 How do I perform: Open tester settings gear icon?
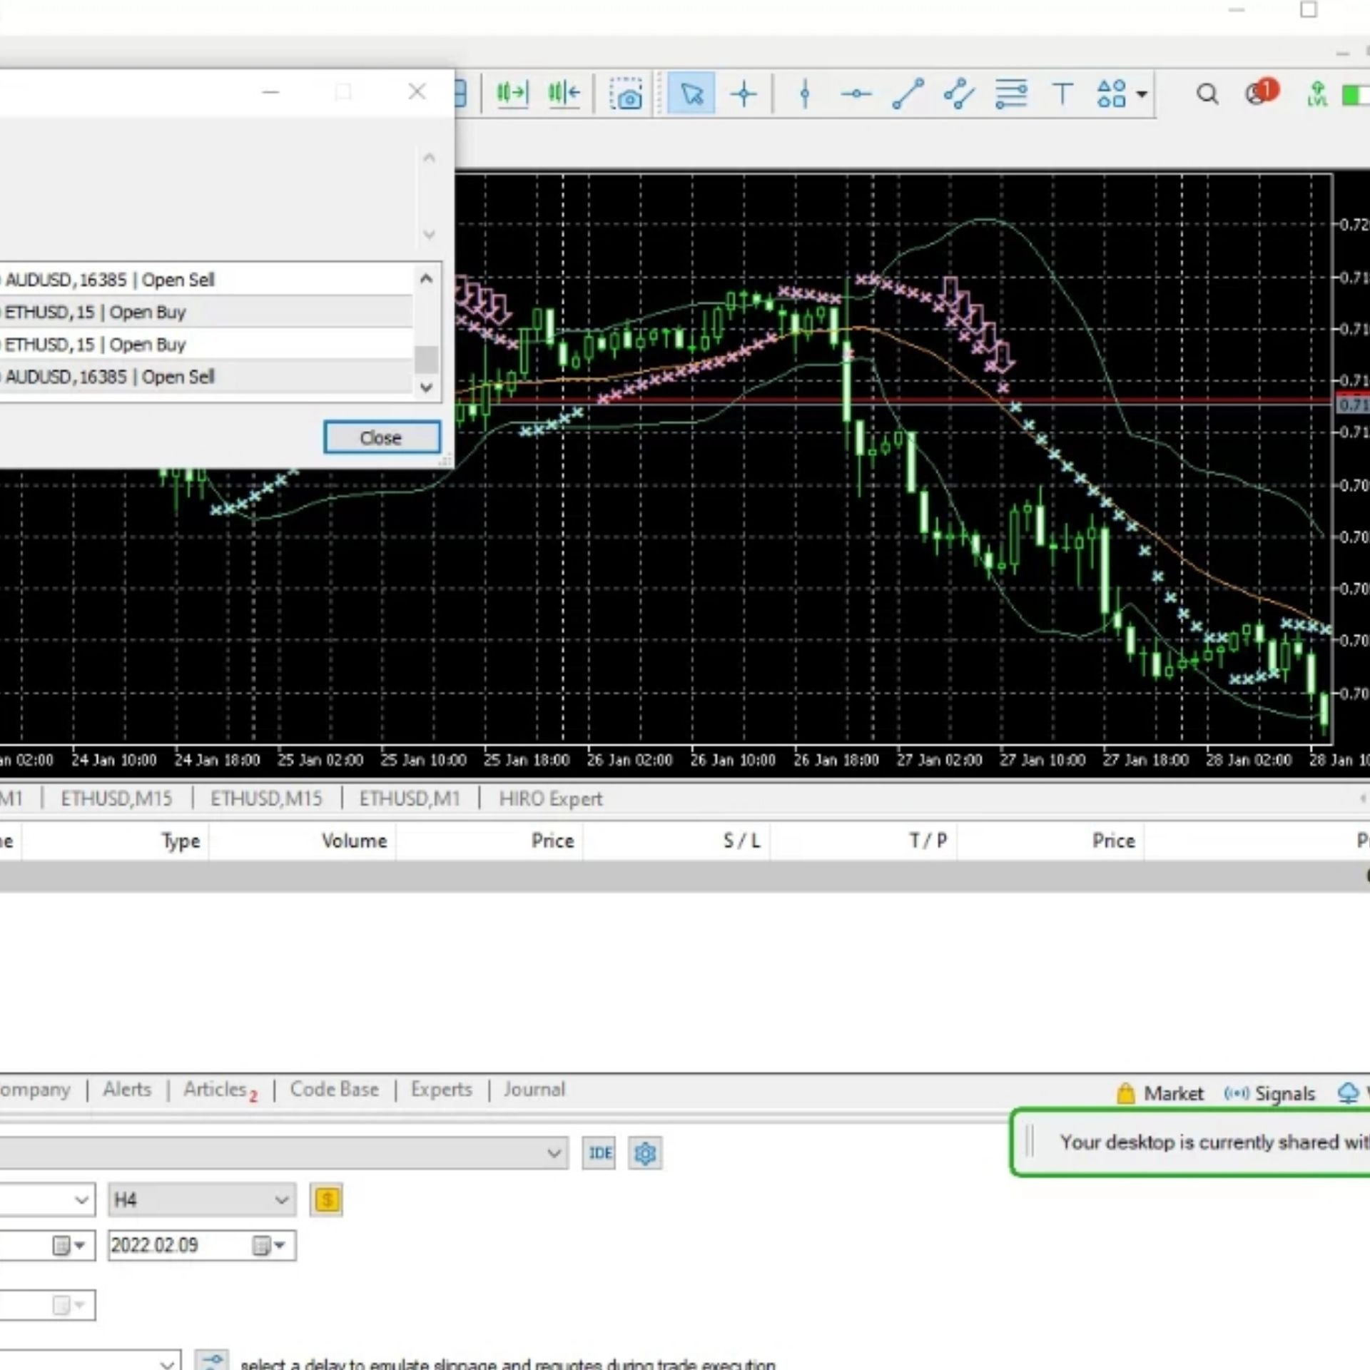click(645, 1153)
